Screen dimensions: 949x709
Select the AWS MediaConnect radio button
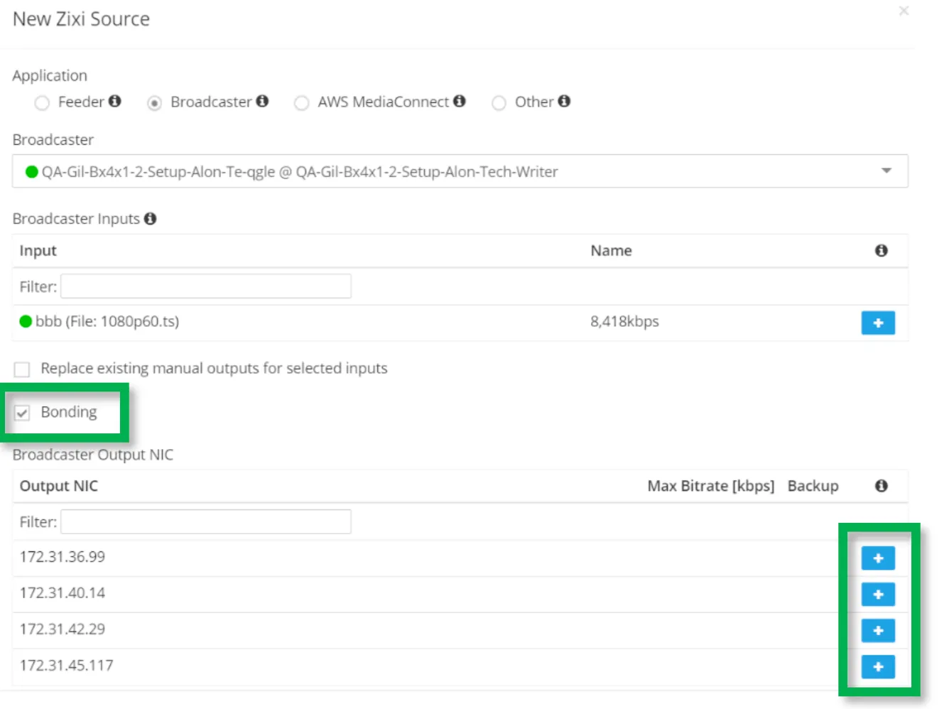tap(301, 103)
